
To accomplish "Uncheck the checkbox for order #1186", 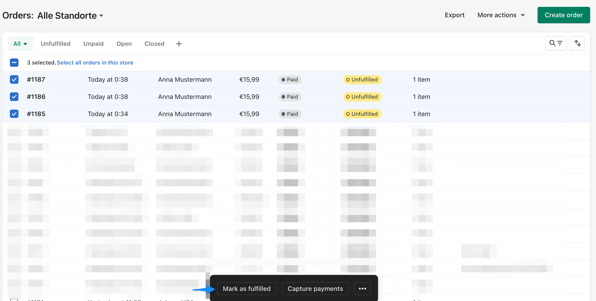I will click(x=14, y=97).
